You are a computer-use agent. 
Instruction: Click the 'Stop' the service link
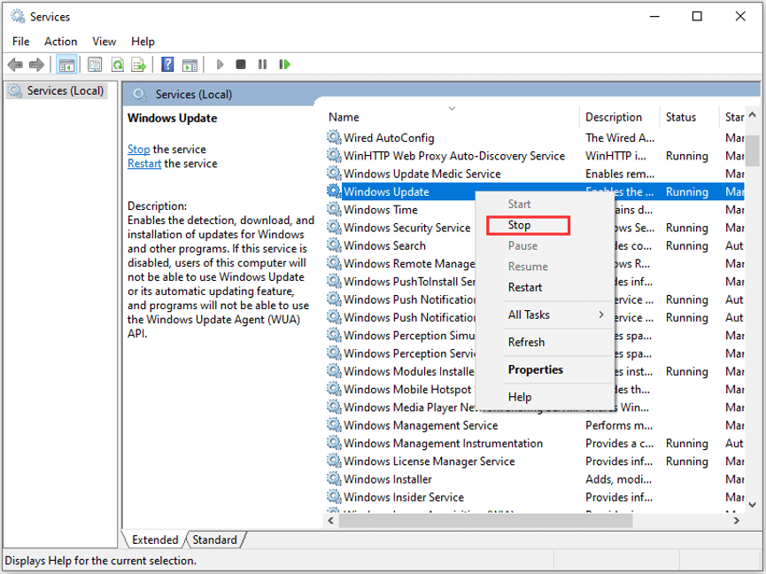click(x=138, y=150)
